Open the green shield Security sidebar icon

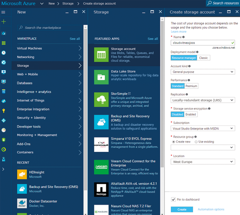point(4,139)
